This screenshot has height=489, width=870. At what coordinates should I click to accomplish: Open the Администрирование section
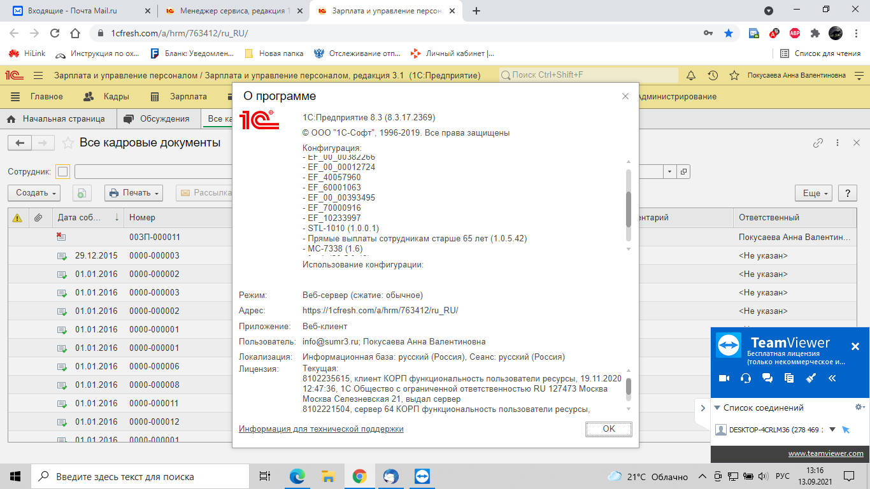[677, 97]
